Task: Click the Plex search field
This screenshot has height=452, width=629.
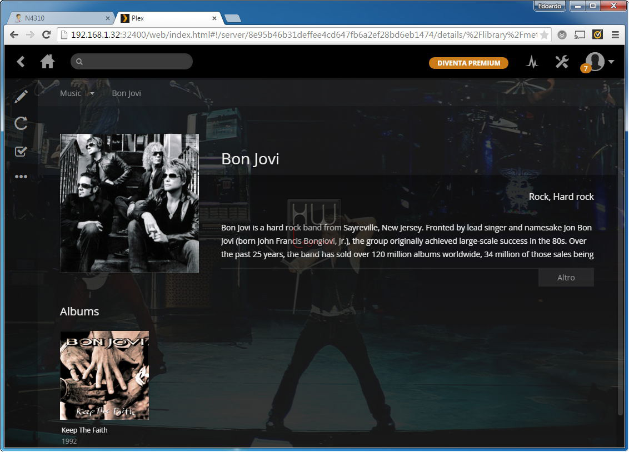Action: (132, 61)
